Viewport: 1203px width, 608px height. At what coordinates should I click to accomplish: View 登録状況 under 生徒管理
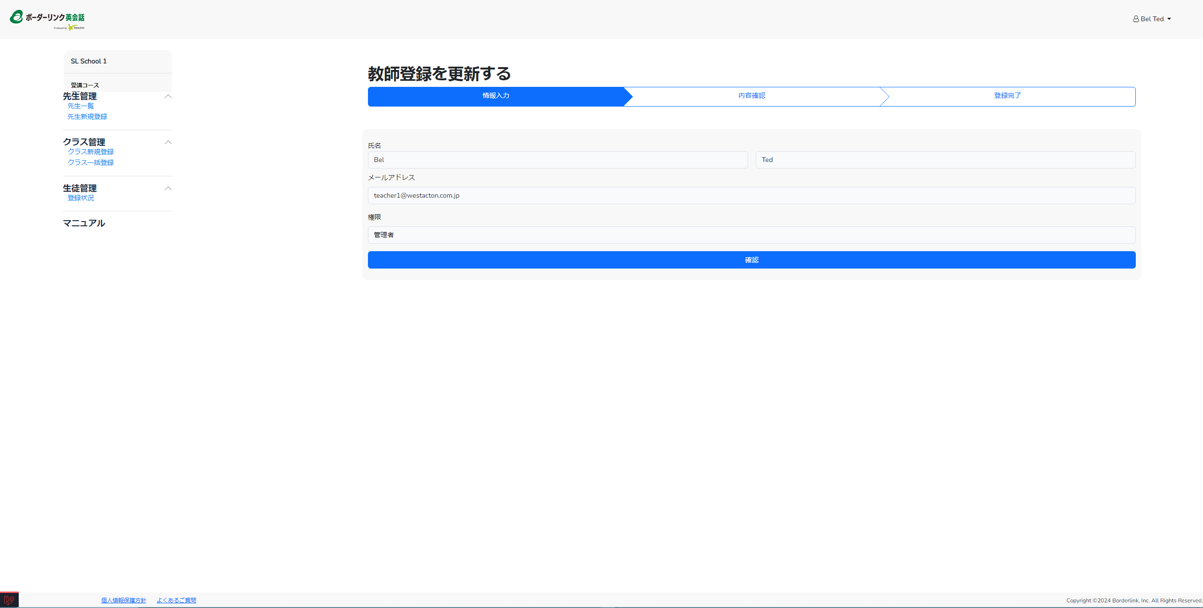click(81, 198)
